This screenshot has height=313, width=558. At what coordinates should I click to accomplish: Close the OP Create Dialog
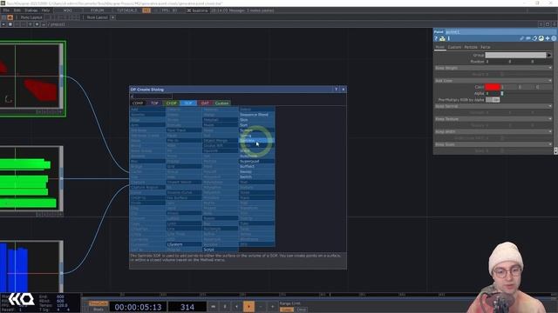[x=343, y=90]
